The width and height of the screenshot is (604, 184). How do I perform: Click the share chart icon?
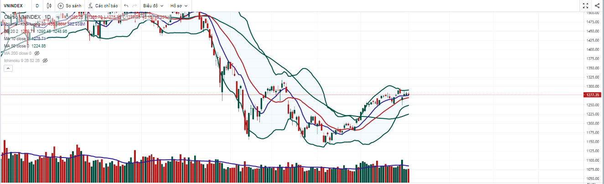pos(598,6)
